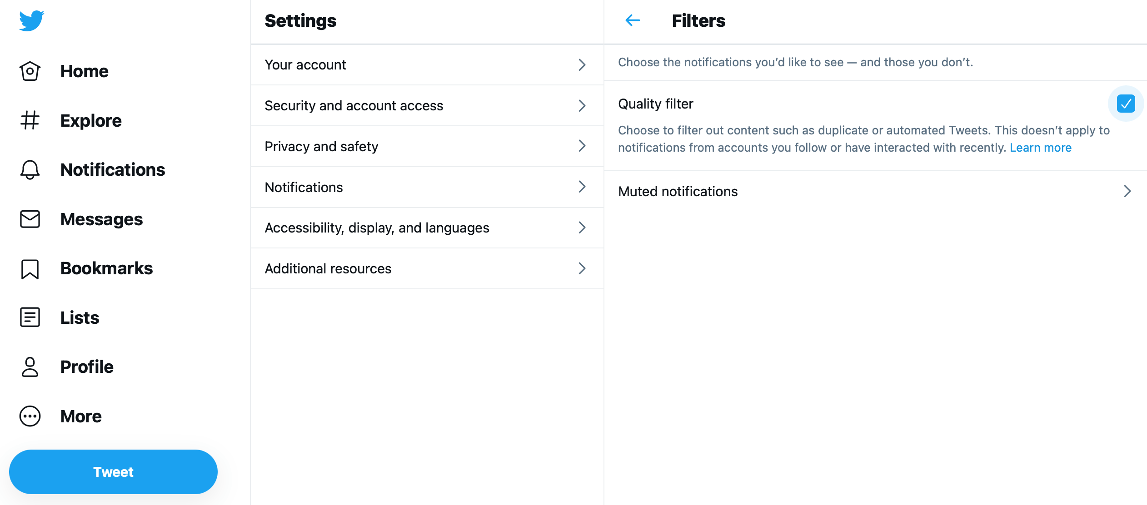Expand Privacy and safety chevron

point(582,146)
